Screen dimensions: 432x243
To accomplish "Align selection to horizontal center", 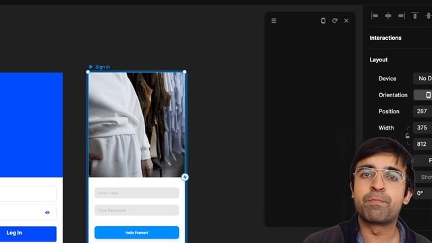I will point(388,16).
